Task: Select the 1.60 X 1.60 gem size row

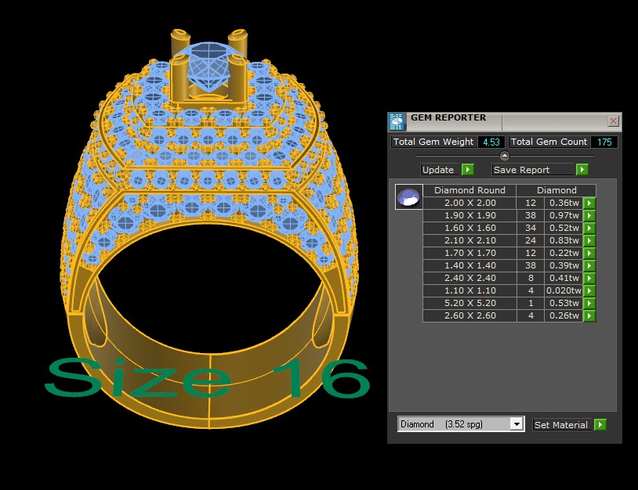Action: (469, 229)
